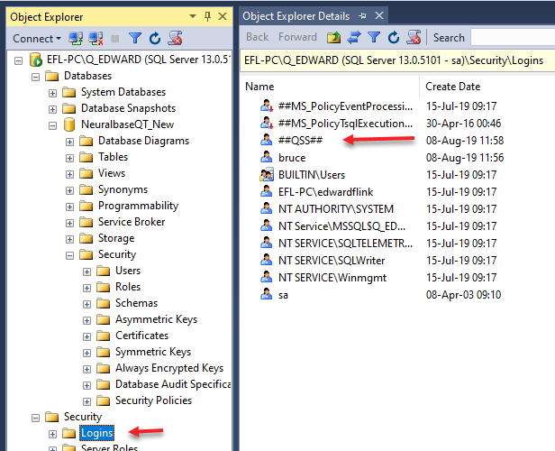Image resolution: width=555 pixels, height=451 pixels.
Task: Select the Synonyms folder
Action: tap(123, 189)
